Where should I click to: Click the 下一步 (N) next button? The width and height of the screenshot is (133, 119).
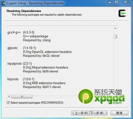pyautogui.click(x=99, y=113)
